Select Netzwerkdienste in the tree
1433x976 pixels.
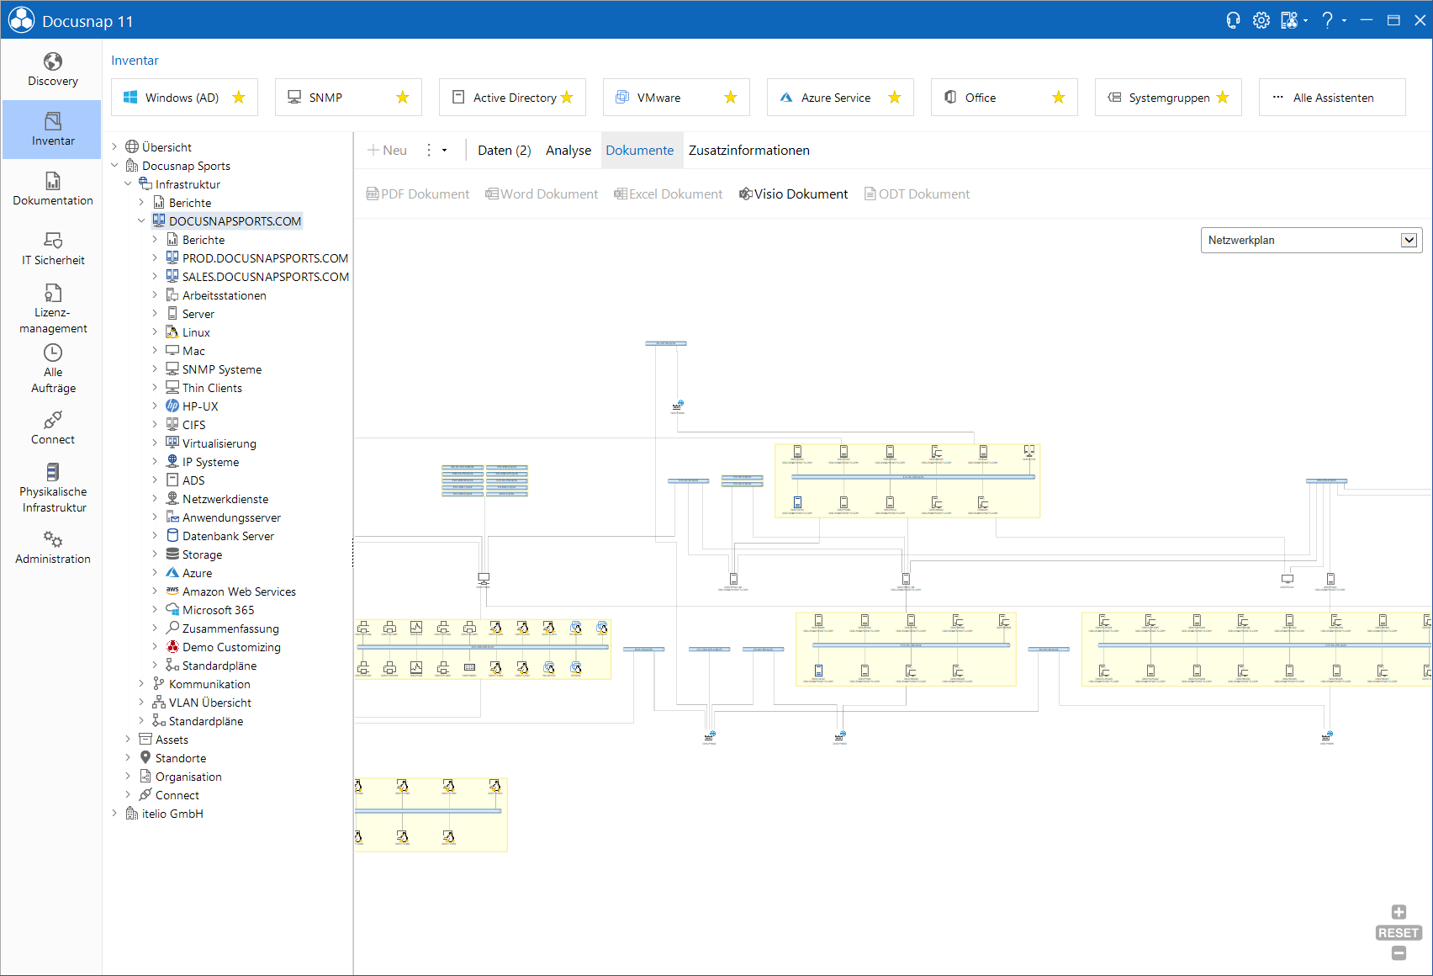[x=225, y=499]
